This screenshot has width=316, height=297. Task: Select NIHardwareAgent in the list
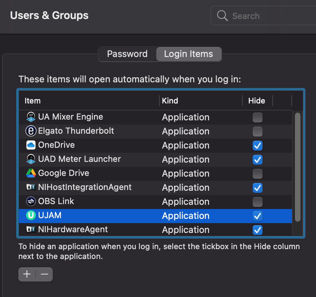click(x=73, y=229)
